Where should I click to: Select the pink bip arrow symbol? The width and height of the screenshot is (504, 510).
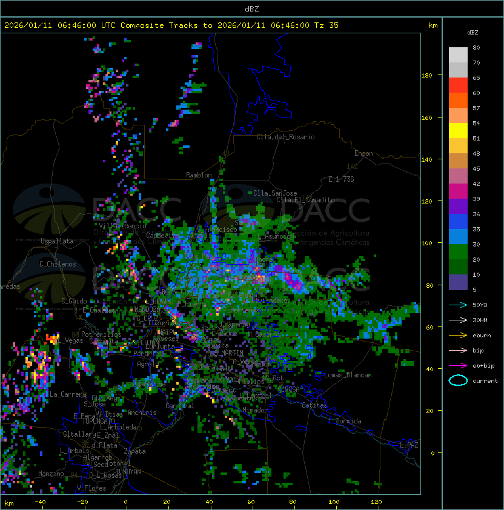[x=458, y=350]
